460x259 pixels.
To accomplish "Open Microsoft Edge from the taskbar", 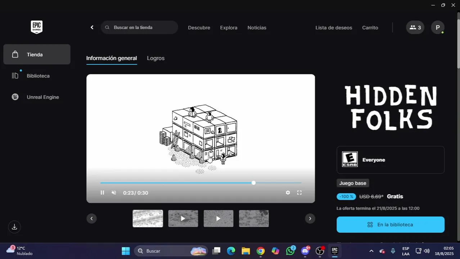I will 231,251.
